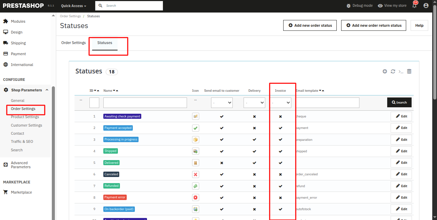Open Traffic & SEO in sidebar
437x220 pixels.
pyautogui.click(x=22, y=141)
